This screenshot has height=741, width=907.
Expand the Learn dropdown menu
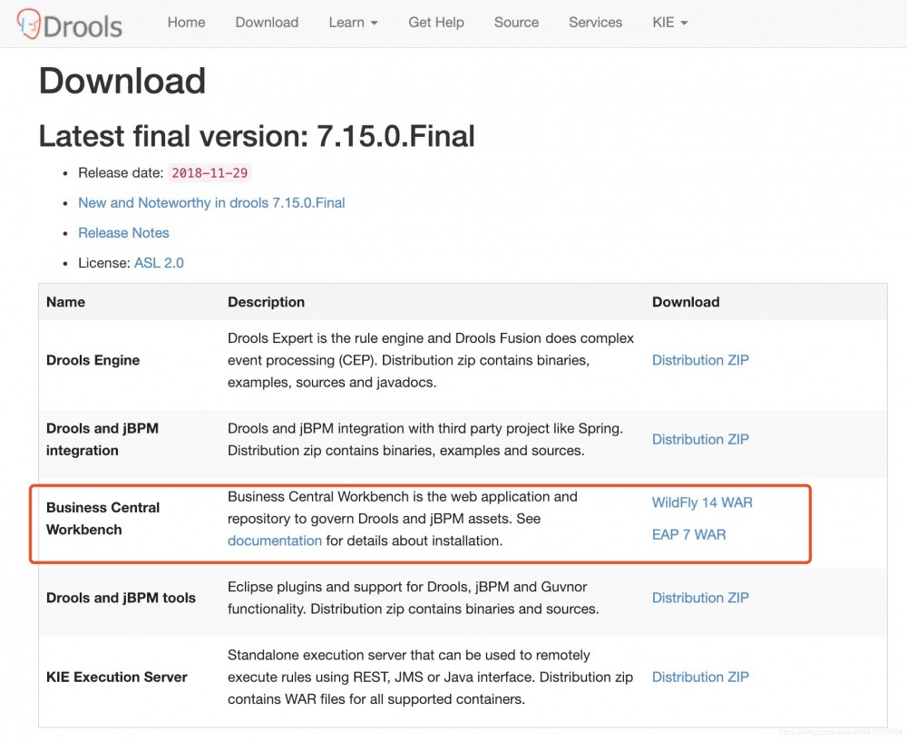point(353,23)
